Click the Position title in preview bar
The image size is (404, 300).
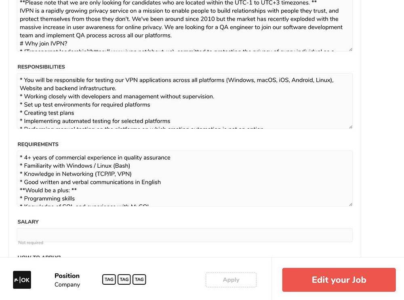67,276
